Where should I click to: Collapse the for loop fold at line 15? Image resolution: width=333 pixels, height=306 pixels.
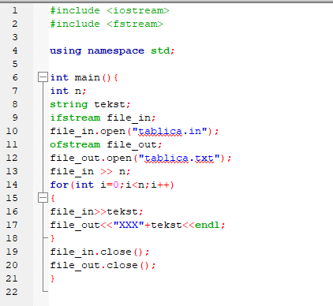click(43, 198)
